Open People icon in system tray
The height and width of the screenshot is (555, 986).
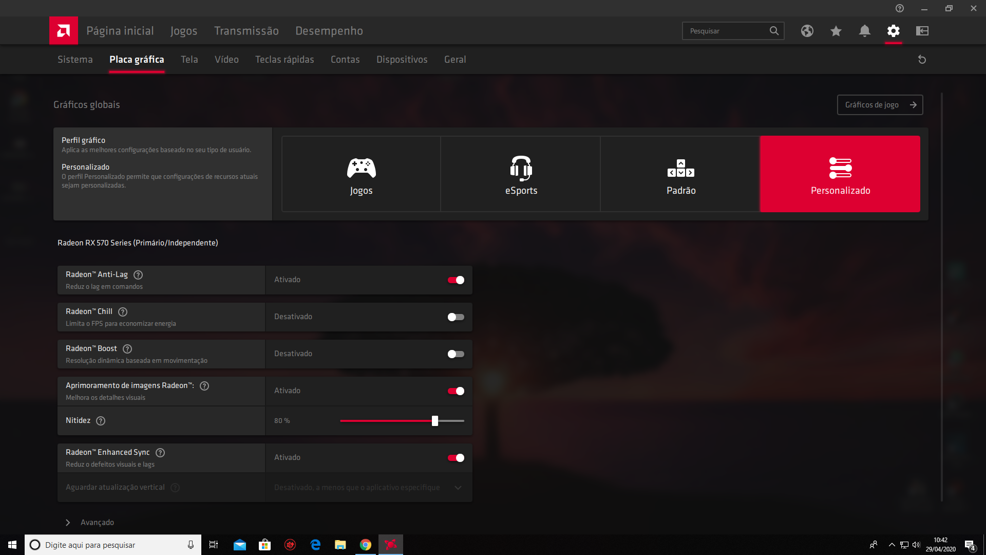(873, 545)
